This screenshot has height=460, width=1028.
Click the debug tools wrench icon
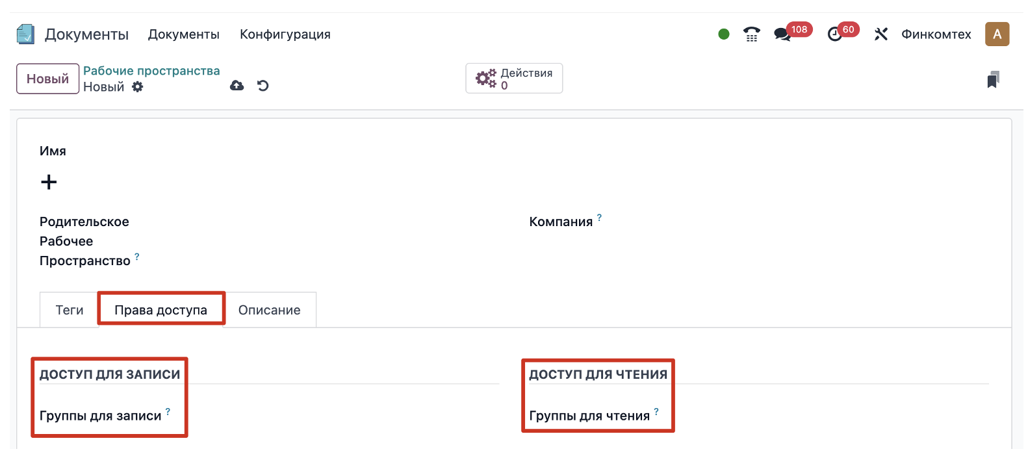(x=880, y=34)
